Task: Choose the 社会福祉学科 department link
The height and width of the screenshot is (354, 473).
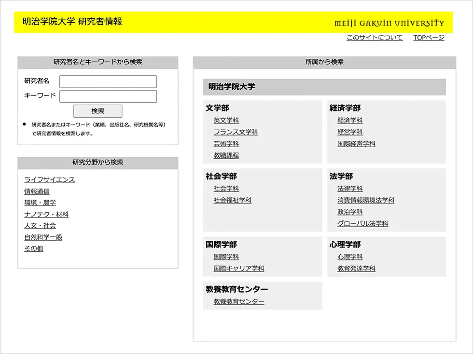Action: [233, 200]
